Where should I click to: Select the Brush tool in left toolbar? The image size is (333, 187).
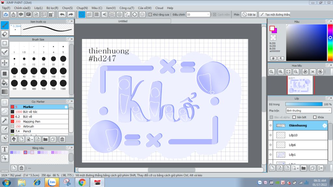5,25
